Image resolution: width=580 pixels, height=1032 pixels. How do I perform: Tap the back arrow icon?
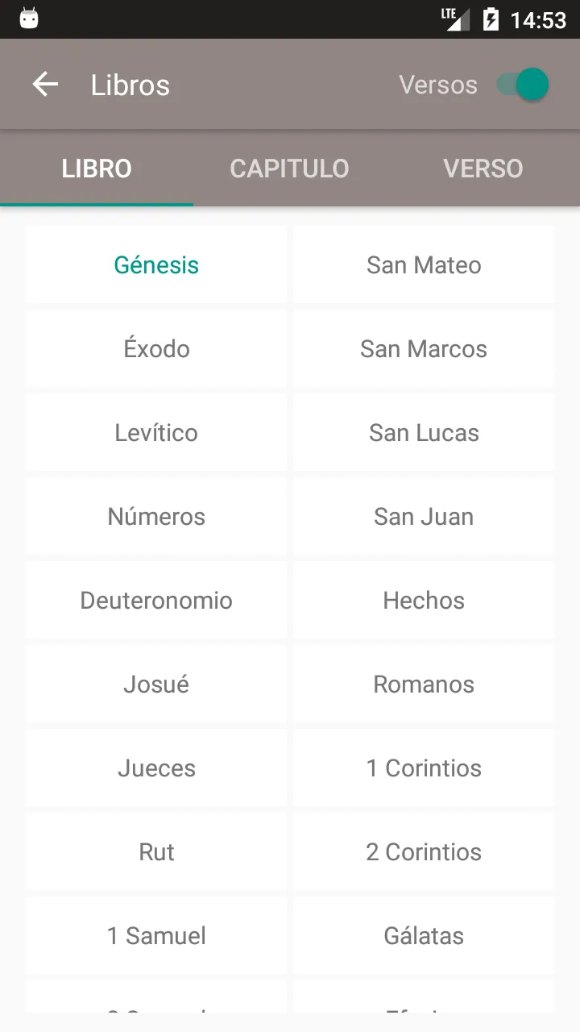tap(45, 85)
